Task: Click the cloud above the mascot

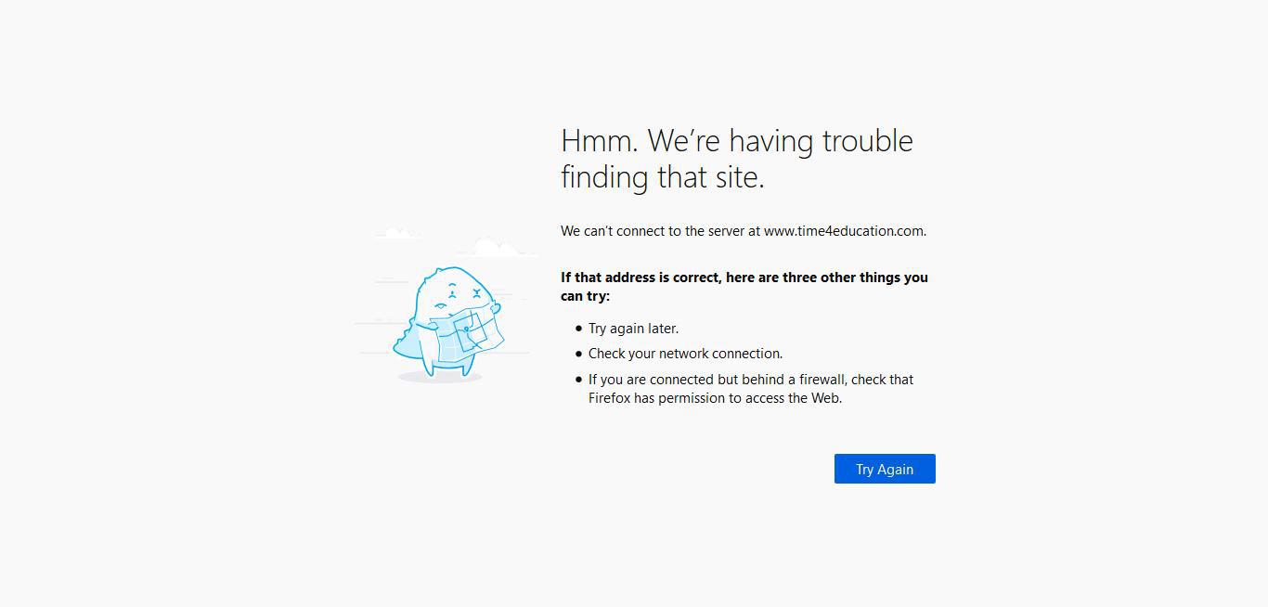Action: [x=495, y=246]
